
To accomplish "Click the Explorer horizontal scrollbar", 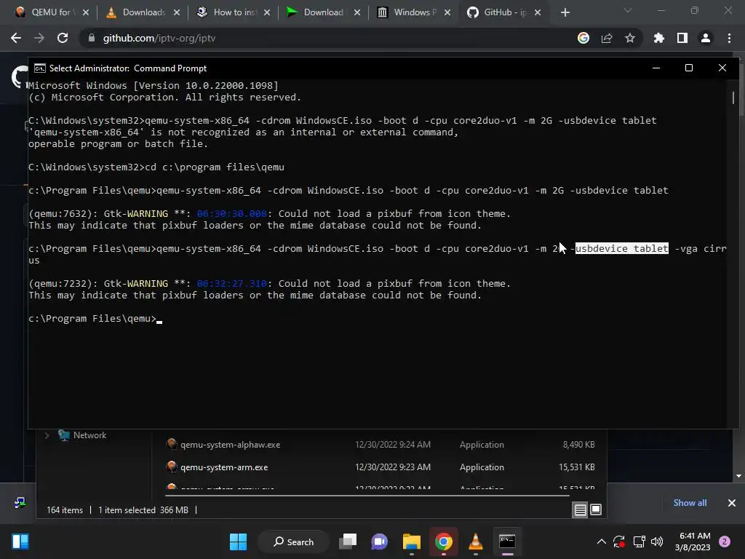I will pyautogui.click(x=367, y=495).
